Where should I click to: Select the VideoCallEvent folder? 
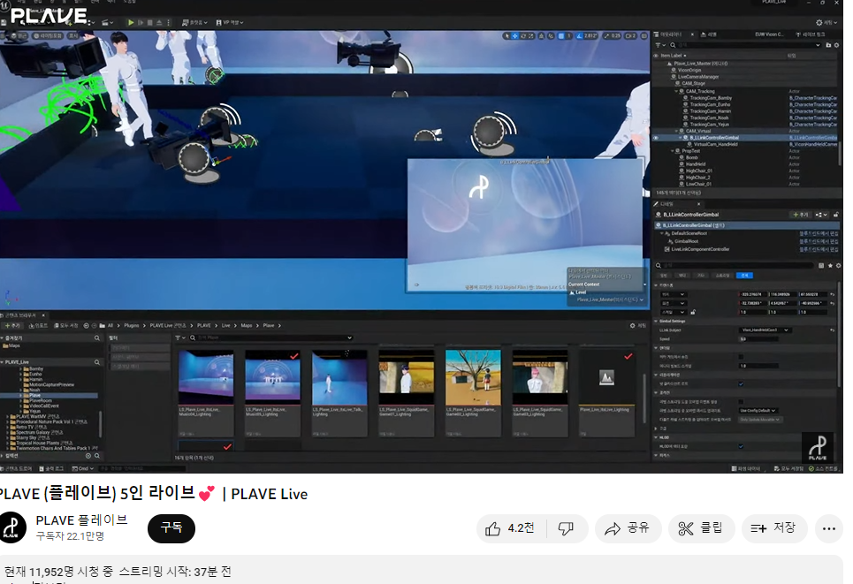tap(43, 406)
